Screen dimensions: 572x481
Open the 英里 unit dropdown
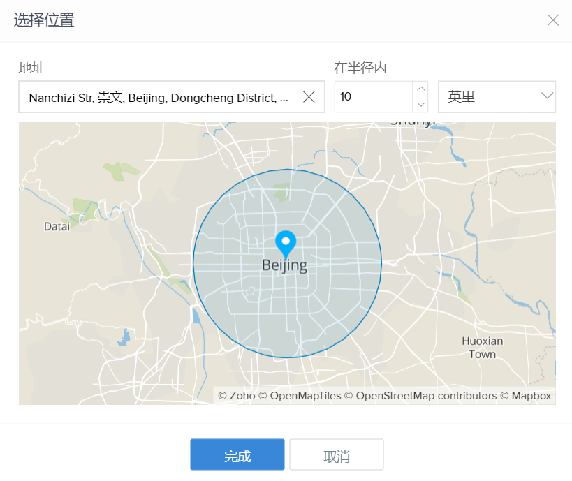(x=497, y=96)
